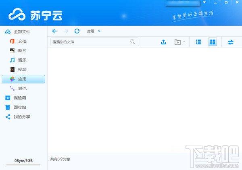Maximize the 苏宁云 window

click(x=226, y=2)
